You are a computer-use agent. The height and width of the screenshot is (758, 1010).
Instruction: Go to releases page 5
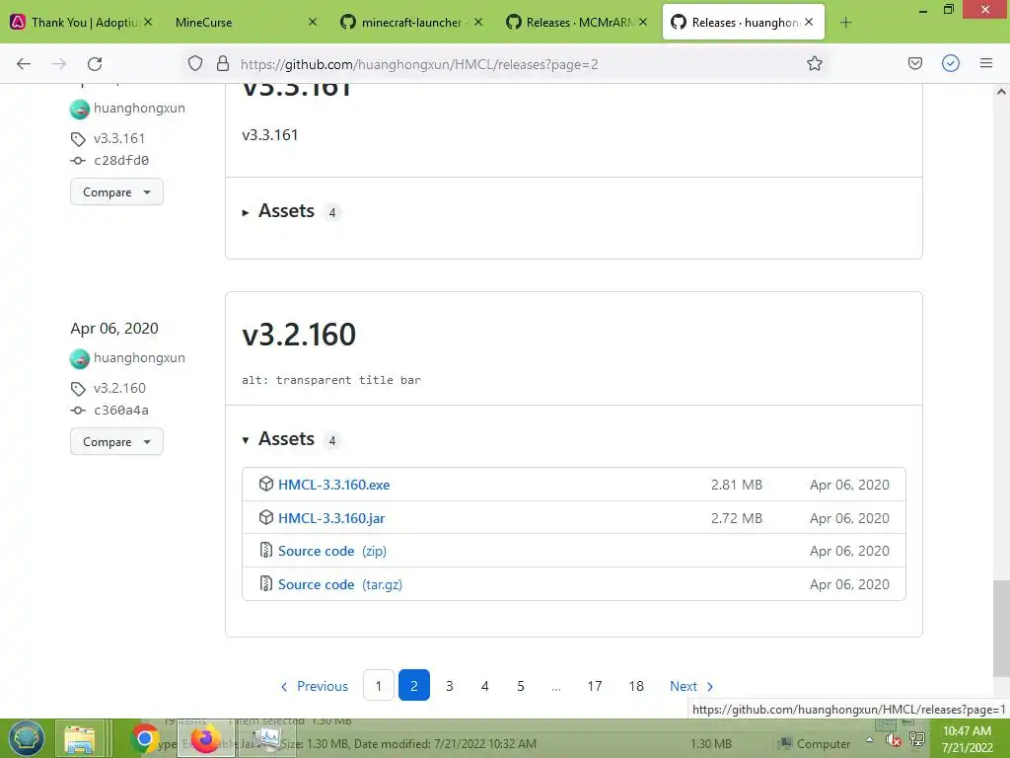coord(521,686)
